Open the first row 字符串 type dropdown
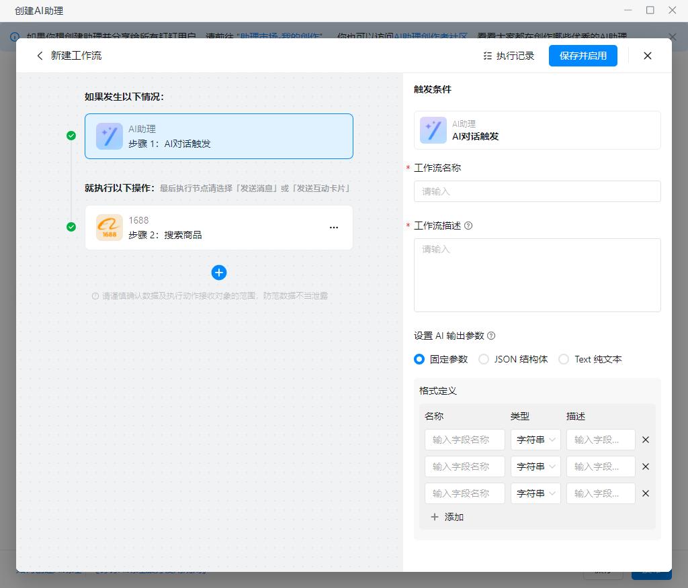Image resolution: width=688 pixels, height=588 pixels. point(535,440)
